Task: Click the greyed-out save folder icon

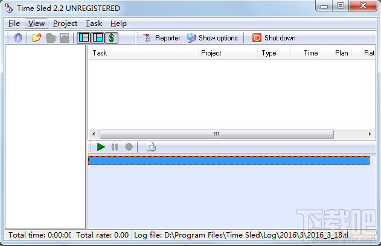Action: [51, 38]
